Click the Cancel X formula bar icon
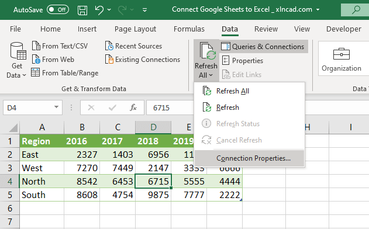369x229 pixels. (x=91, y=107)
